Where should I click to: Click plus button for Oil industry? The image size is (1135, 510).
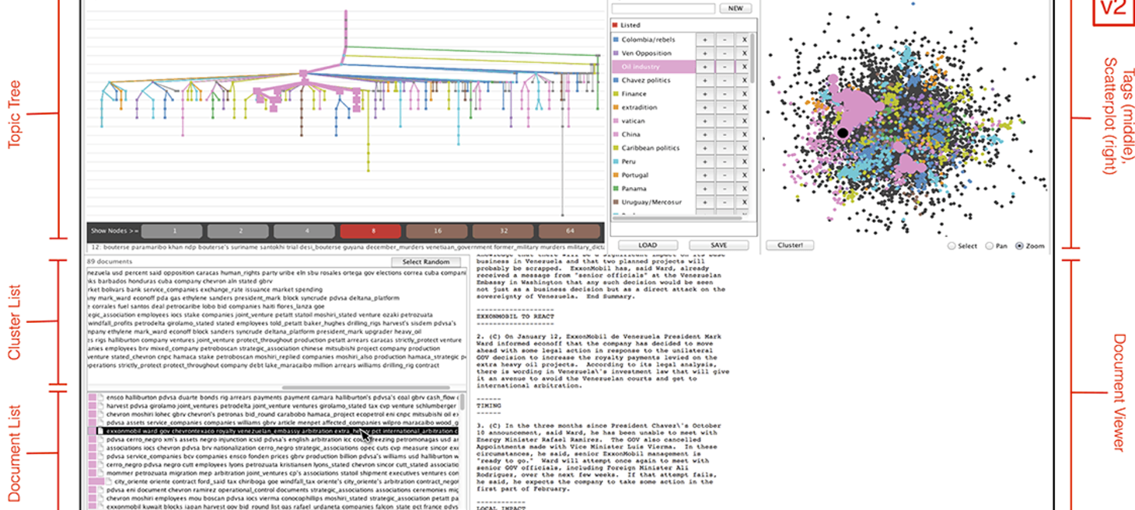pos(704,67)
